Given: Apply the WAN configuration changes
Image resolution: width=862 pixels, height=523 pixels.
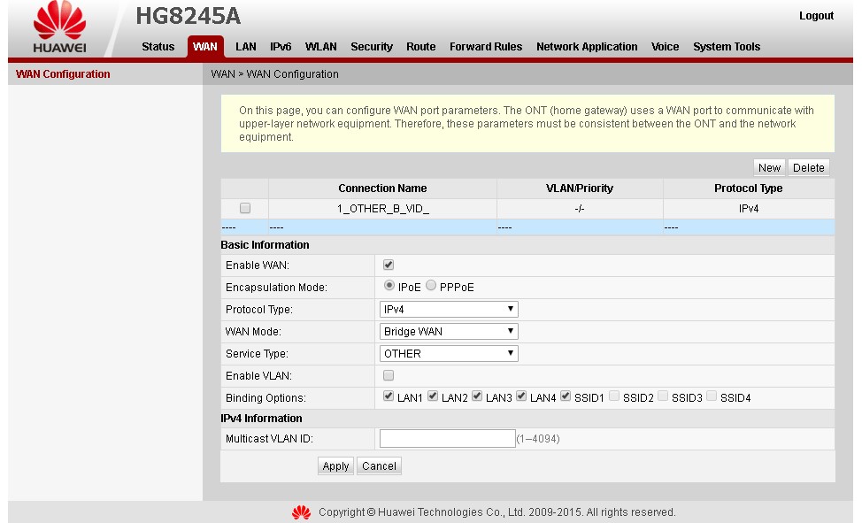Looking at the screenshot, I should [335, 465].
